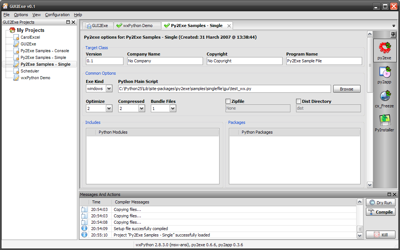The image size is (400, 250).
Task: Enable the Zipfile checkbox
Action: [x=228, y=101]
